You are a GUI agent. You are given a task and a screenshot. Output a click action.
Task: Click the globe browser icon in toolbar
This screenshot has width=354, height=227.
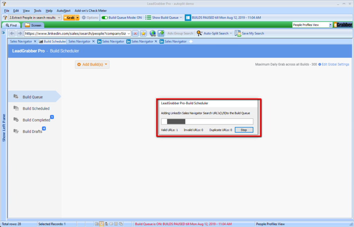[152, 33]
